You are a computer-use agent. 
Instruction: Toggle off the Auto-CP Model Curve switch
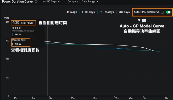(168, 12)
